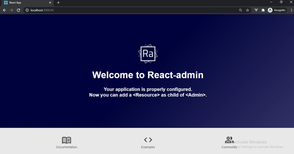The image size is (294, 154).
Task: Click the React App tab favicon
Action: [x=6, y=3]
